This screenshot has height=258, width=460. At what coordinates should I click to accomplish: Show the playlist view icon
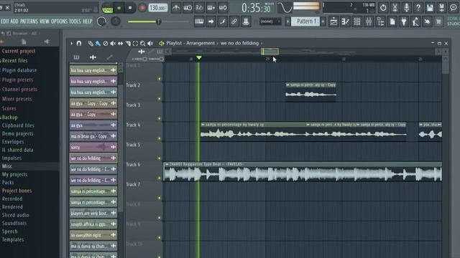click(333, 21)
